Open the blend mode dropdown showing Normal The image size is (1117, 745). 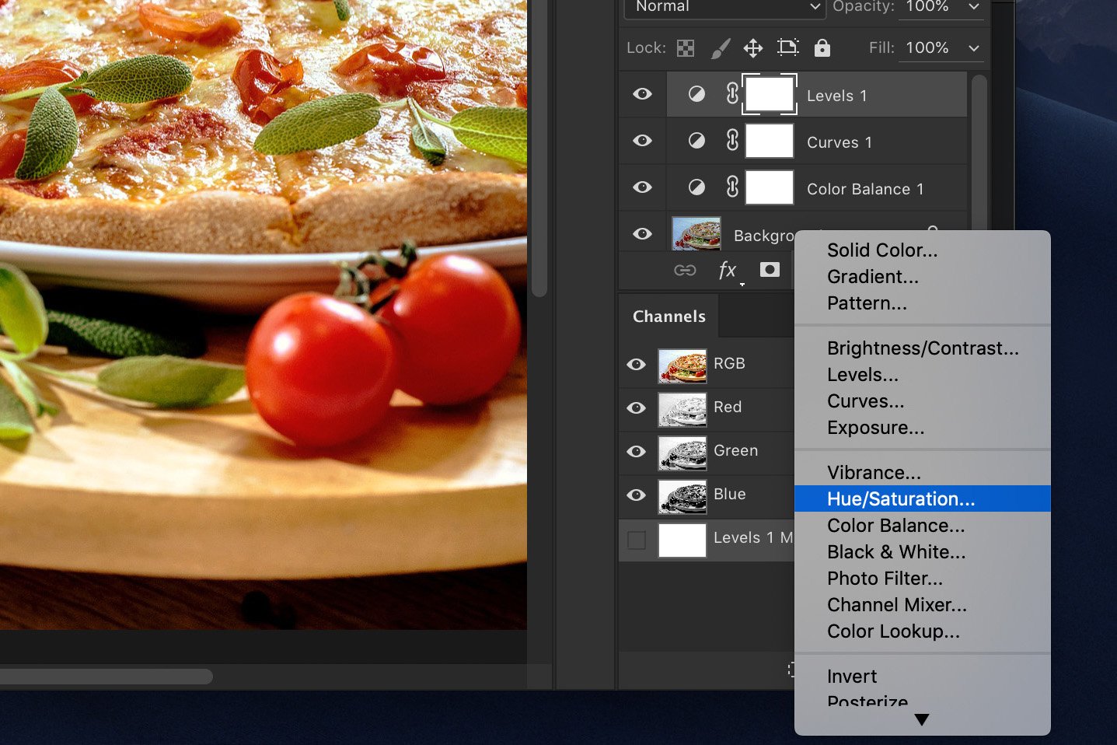pos(723,8)
